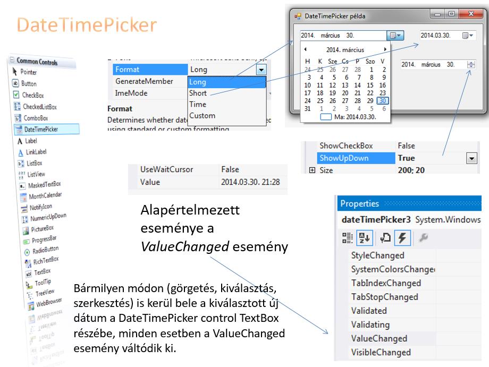This screenshot has width=489, height=367.
Task: Open calendar dropdown of long date picker
Action: tap(395, 36)
